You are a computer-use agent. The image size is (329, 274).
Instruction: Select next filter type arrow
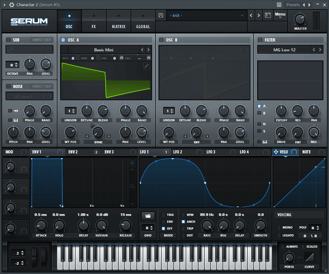click(320, 50)
